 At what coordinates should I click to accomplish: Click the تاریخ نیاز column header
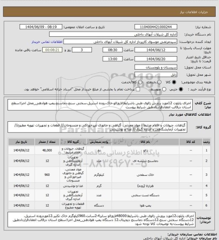(21, 142)
